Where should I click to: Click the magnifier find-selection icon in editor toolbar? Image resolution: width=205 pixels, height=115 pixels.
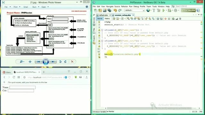coord(128,19)
